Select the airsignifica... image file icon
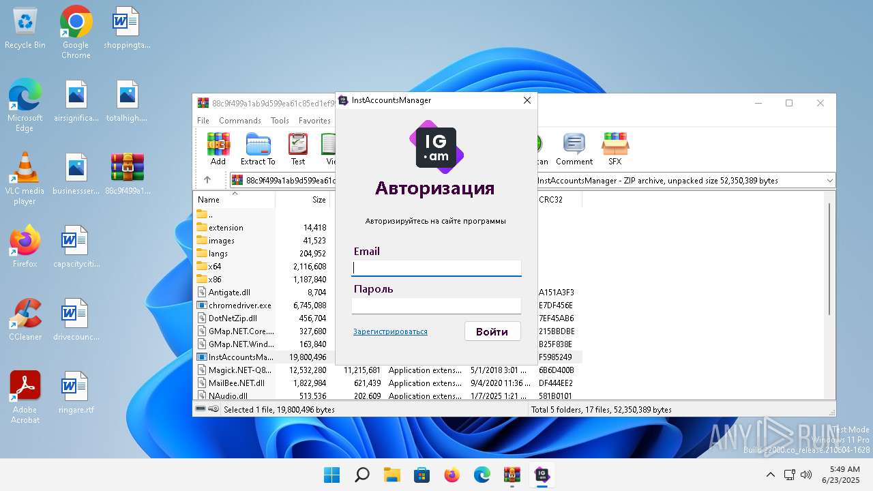873x491 pixels. point(76,101)
